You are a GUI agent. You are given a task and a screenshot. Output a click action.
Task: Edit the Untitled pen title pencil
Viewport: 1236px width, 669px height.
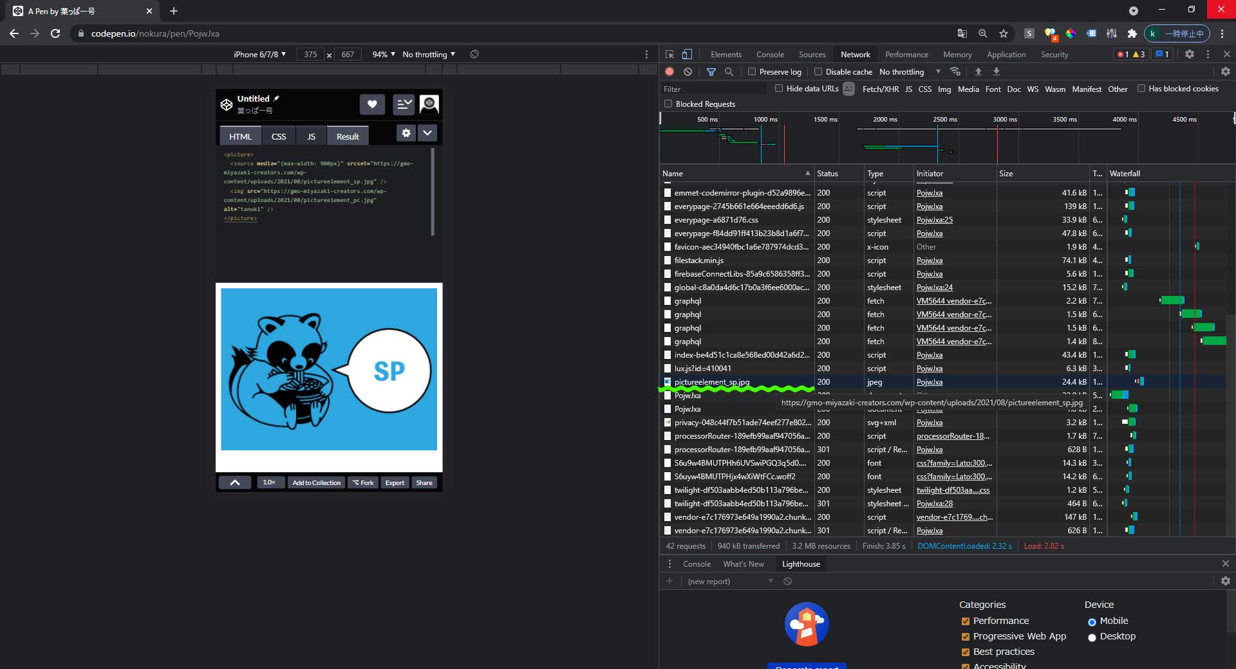tap(276, 98)
